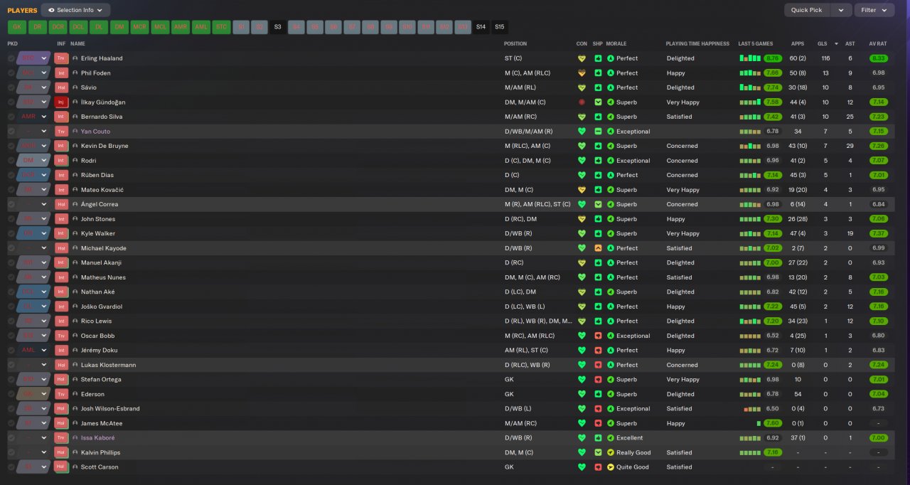The height and width of the screenshot is (485, 910).
Task: Click Kalvin Phillips's morale icon
Action: pyautogui.click(x=610, y=452)
